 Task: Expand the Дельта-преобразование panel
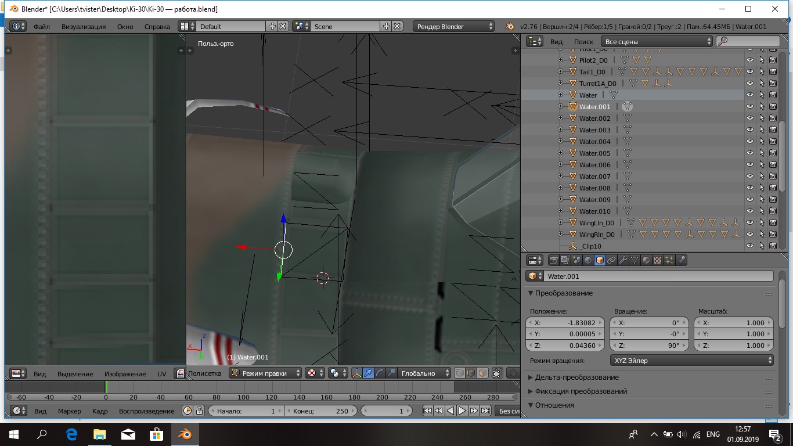576,377
